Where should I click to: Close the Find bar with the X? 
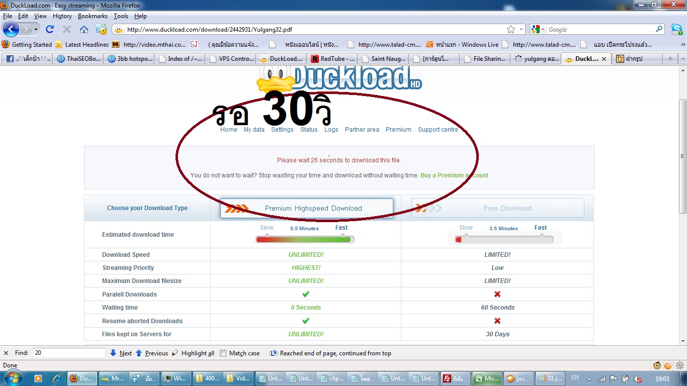(6, 353)
